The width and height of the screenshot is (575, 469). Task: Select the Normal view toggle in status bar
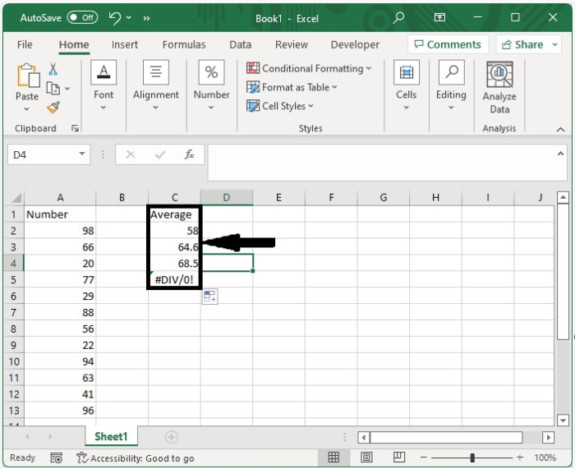(333, 457)
